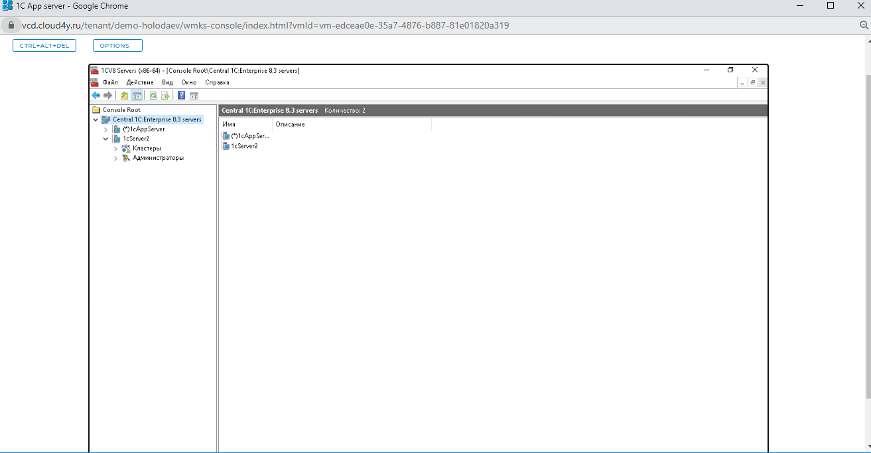Click Администраторы icon in tree

point(126,158)
